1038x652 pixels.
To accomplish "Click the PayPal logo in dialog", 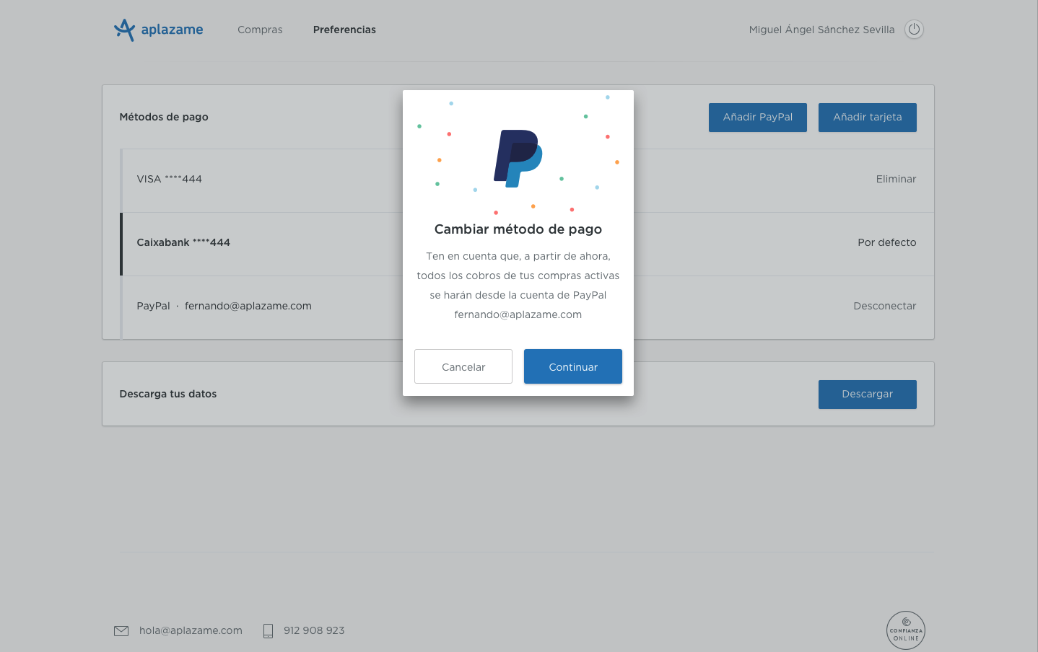I will 518,159.
